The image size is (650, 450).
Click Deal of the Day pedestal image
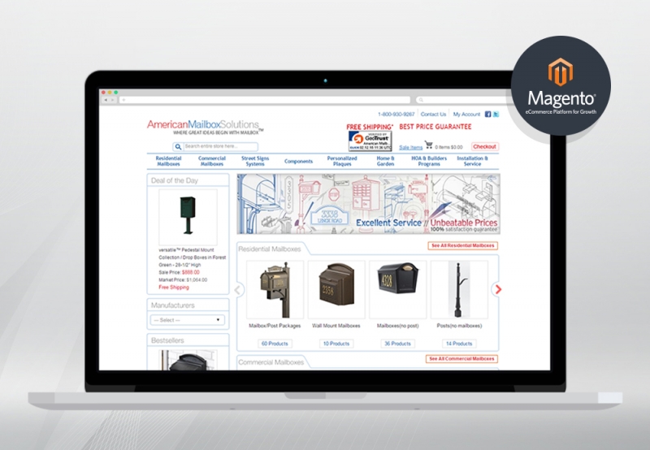(x=188, y=217)
